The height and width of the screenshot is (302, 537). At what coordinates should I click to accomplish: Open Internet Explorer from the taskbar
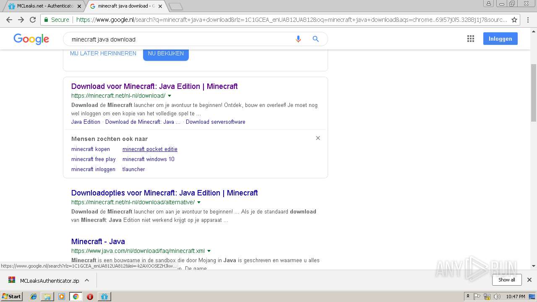click(34, 297)
